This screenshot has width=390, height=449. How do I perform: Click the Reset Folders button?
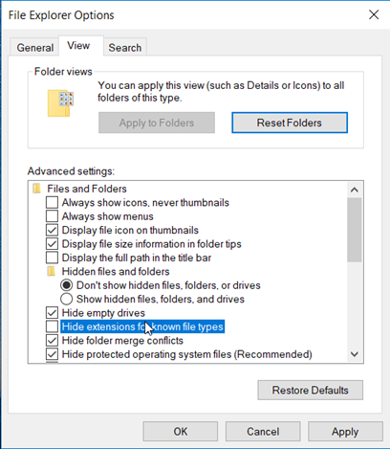pyautogui.click(x=290, y=123)
